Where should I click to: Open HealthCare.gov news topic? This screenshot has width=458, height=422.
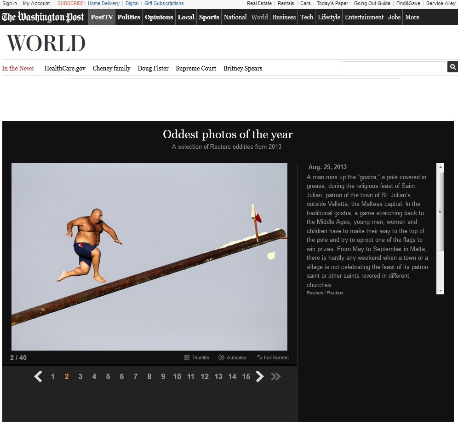pyautogui.click(x=65, y=68)
